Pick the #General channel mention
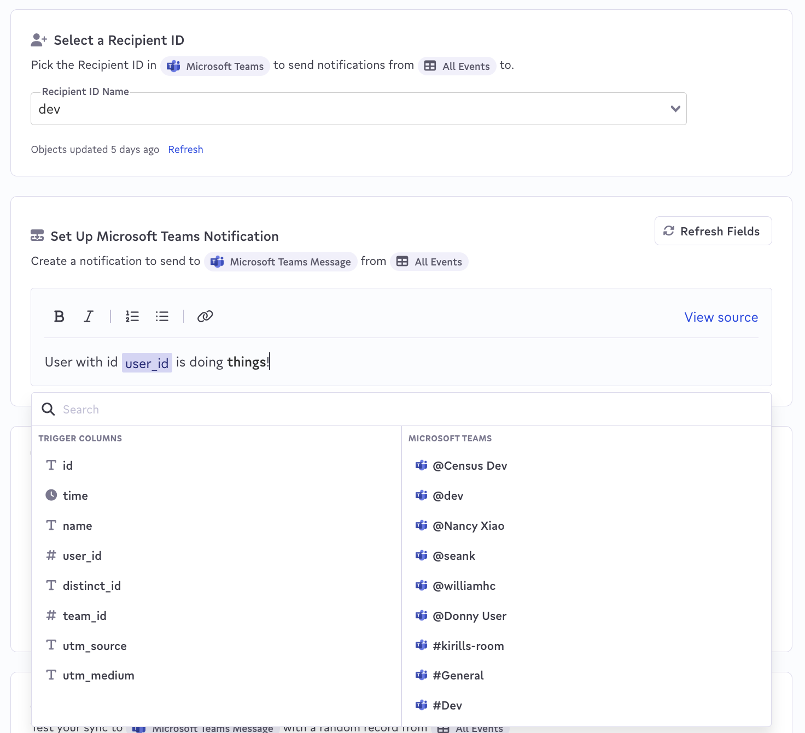The width and height of the screenshot is (805, 733). (458, 676)
